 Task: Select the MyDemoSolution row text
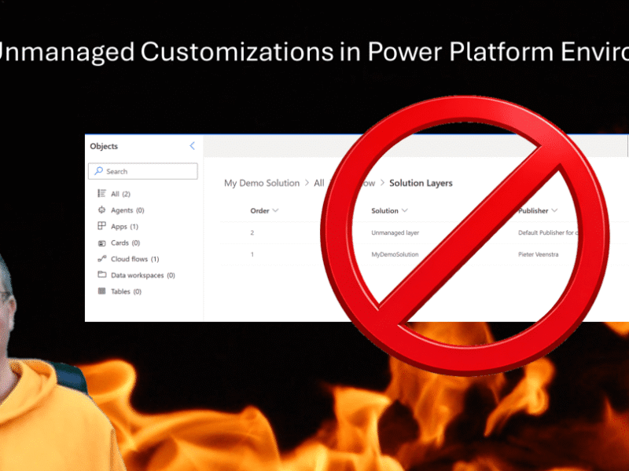[395, 254]
